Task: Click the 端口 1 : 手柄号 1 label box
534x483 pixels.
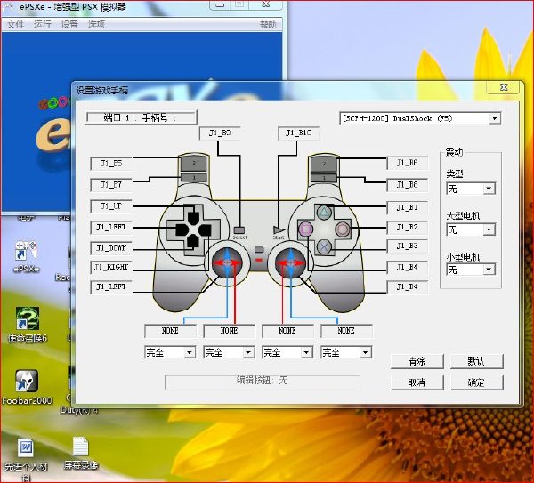Action: tap(141, 117)
